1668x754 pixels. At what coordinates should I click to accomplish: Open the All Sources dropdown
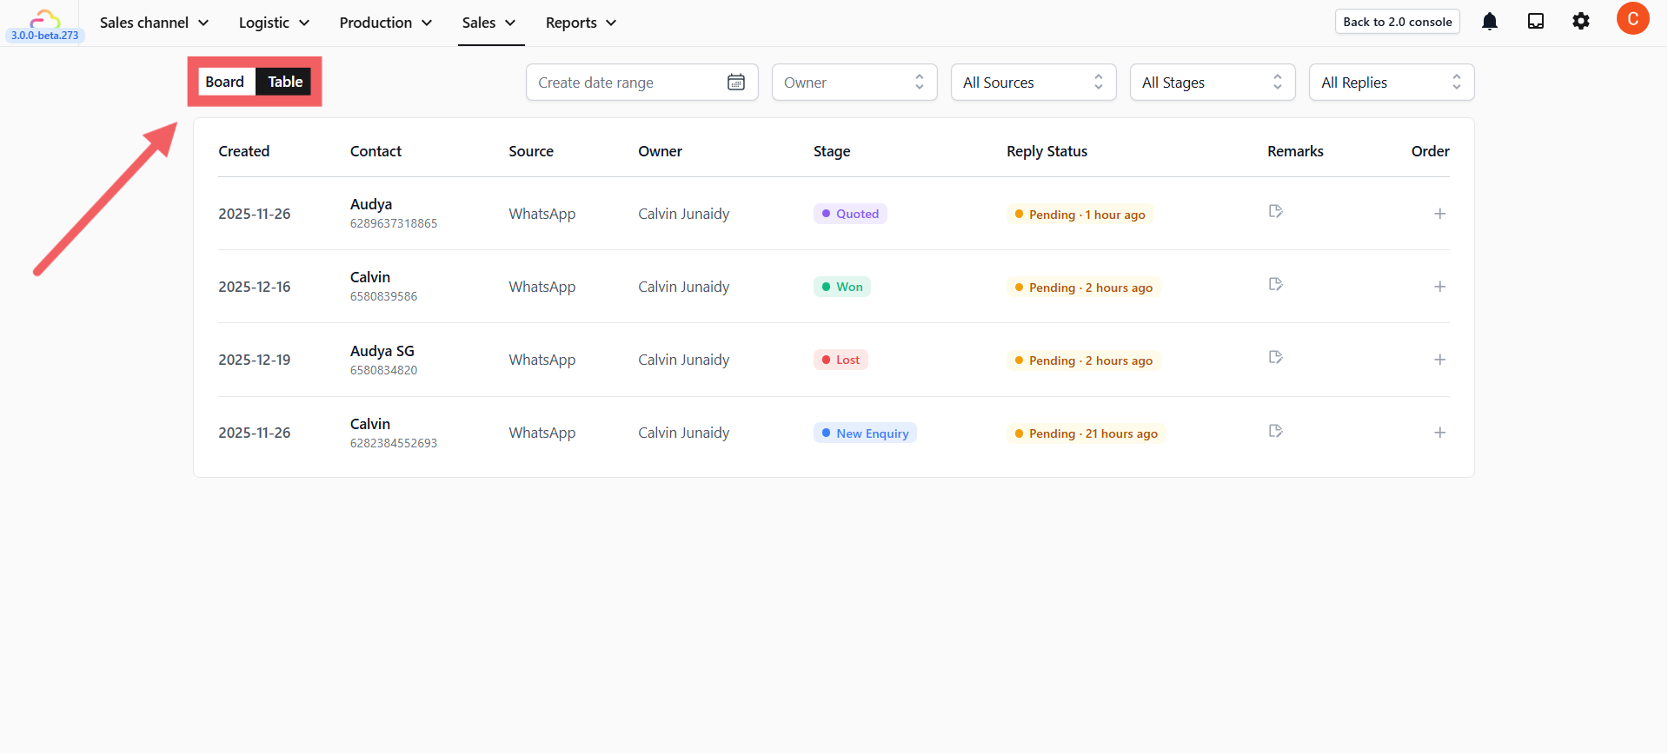pos(1033,83)
